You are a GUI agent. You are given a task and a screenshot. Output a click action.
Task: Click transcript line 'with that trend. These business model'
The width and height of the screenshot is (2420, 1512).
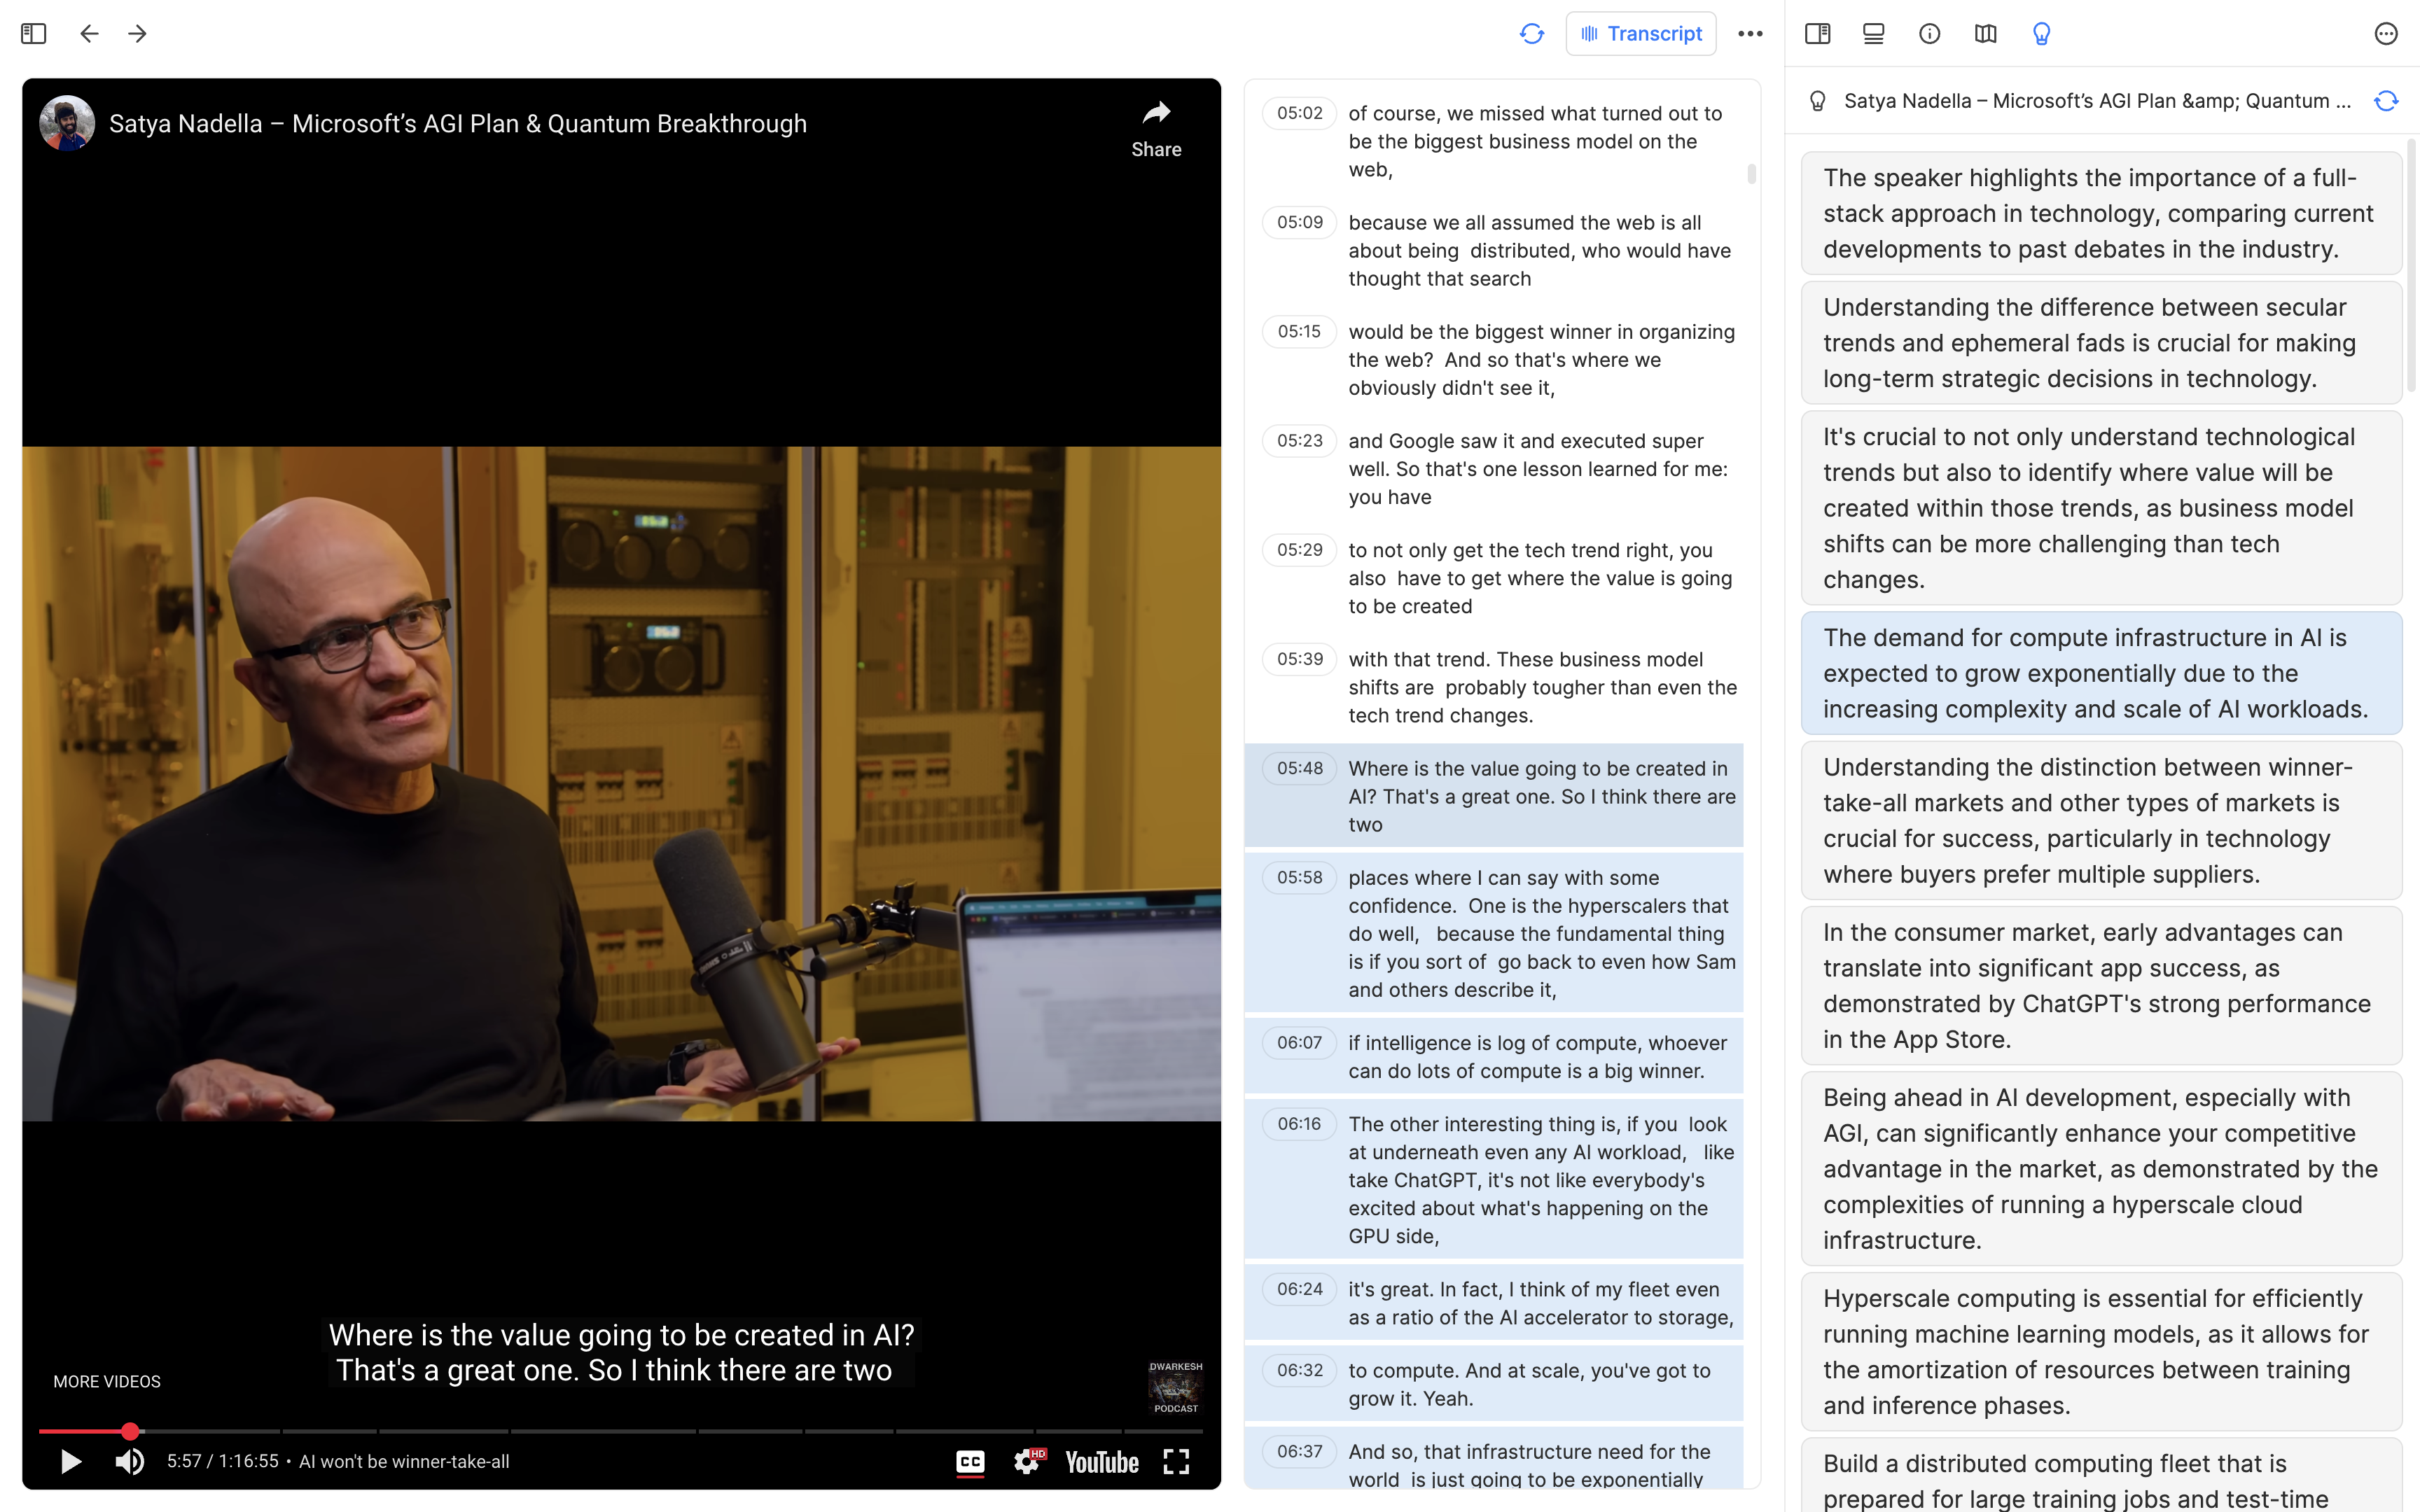point(1493,687)
